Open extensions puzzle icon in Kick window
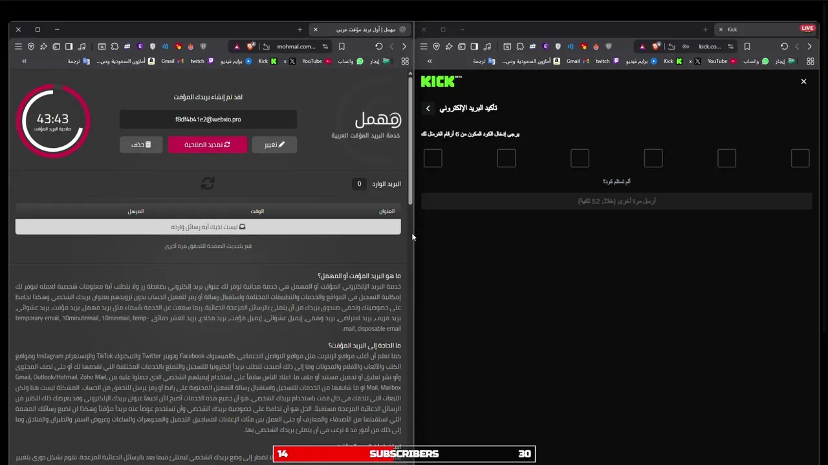This screenshot has width=828, height=465. click(520, 46)
